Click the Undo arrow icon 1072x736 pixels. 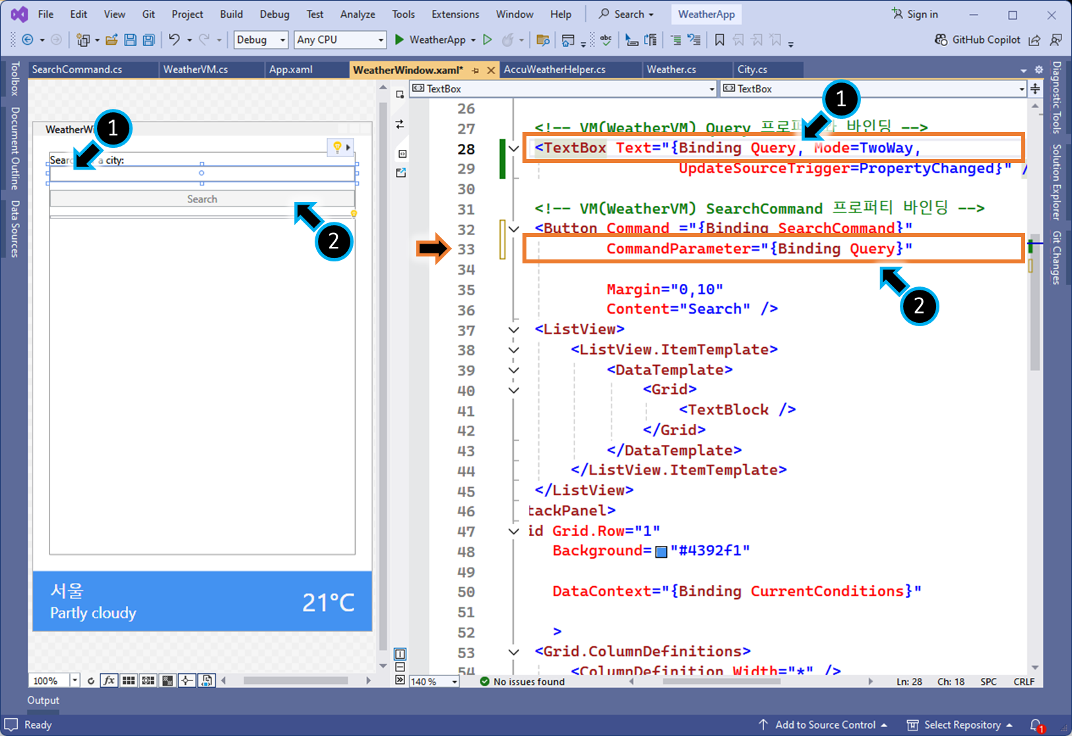coord(174,40)
